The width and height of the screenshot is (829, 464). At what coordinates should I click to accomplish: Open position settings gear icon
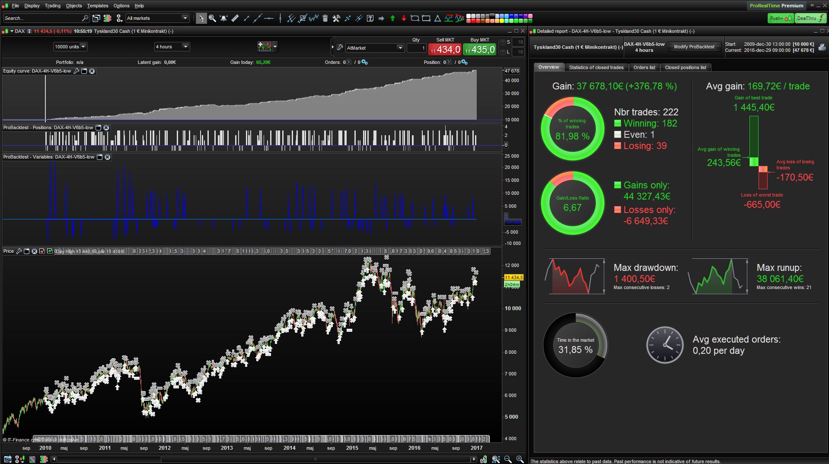464,62
